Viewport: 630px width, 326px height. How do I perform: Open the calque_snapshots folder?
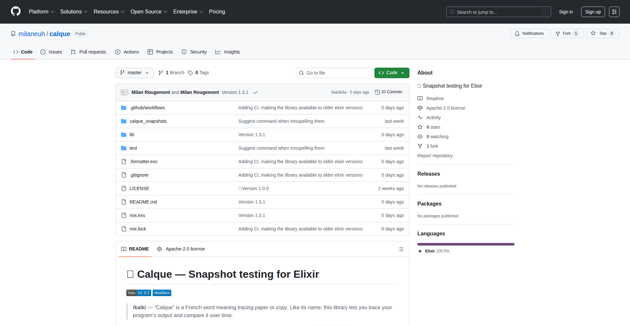[148, 121]
